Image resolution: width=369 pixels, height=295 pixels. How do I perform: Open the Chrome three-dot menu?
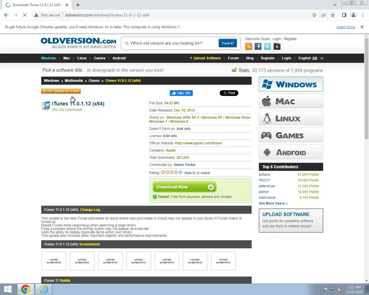tap(363, 15)
